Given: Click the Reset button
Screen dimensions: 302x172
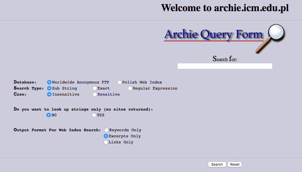Looking at the screenshot, I should click(x=235, y=164).
